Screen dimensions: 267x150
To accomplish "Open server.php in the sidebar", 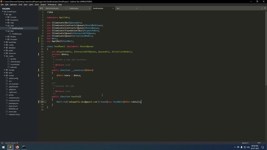I will pyautogui.click(x=13, y=112).
